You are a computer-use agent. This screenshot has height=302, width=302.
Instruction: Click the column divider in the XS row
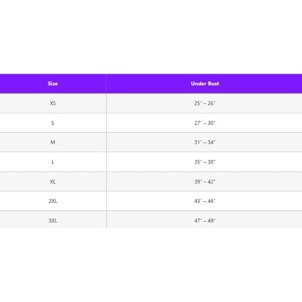coord(106,103)
